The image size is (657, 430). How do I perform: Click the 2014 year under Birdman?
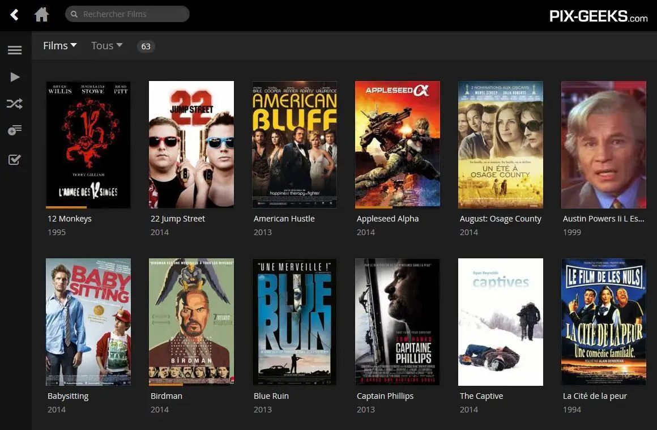(x=160, y=410)
